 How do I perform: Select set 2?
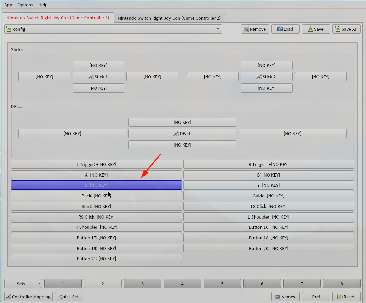point(103,284)
